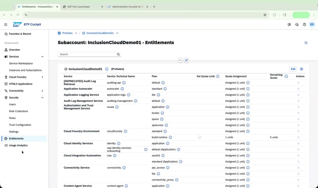318x188 pixels.
Task: Bookmark page using browser star icon
Action: (x=265, y=15)
